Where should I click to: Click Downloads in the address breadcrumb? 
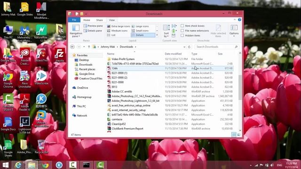point(127,47)
